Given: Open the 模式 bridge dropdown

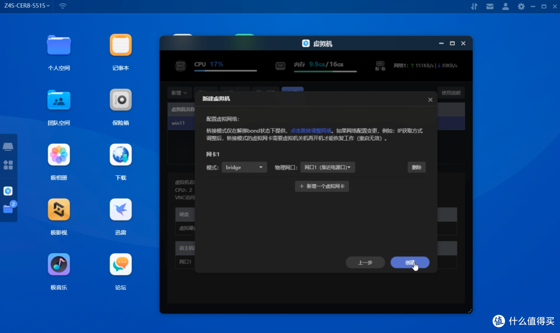Looking at the screenshot, I should [x=244, y=167].
